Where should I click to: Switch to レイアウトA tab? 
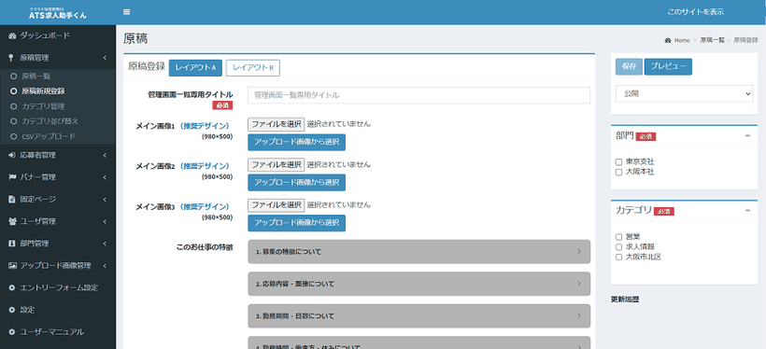[x=195, y=68]
